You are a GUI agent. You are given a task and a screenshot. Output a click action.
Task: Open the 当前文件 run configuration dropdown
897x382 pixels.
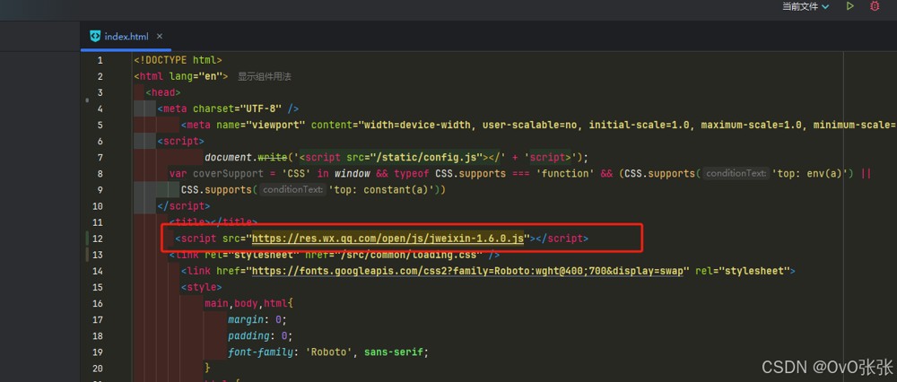[x=806, y=7]
